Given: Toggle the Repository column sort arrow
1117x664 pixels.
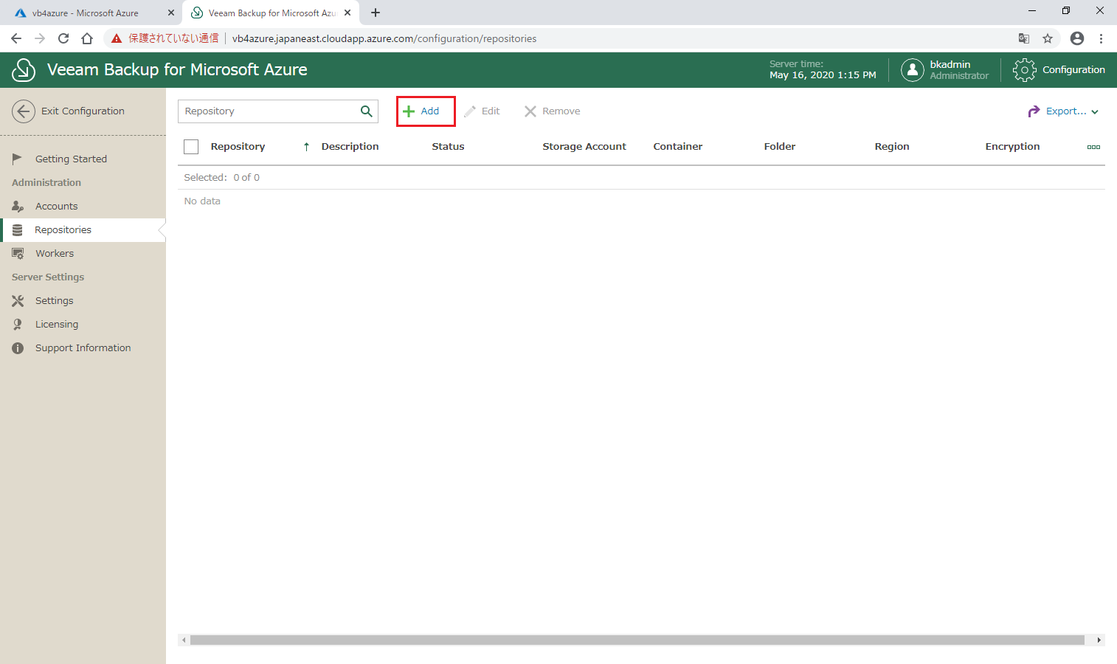Looking at the screenshot, I should point(306,147).
